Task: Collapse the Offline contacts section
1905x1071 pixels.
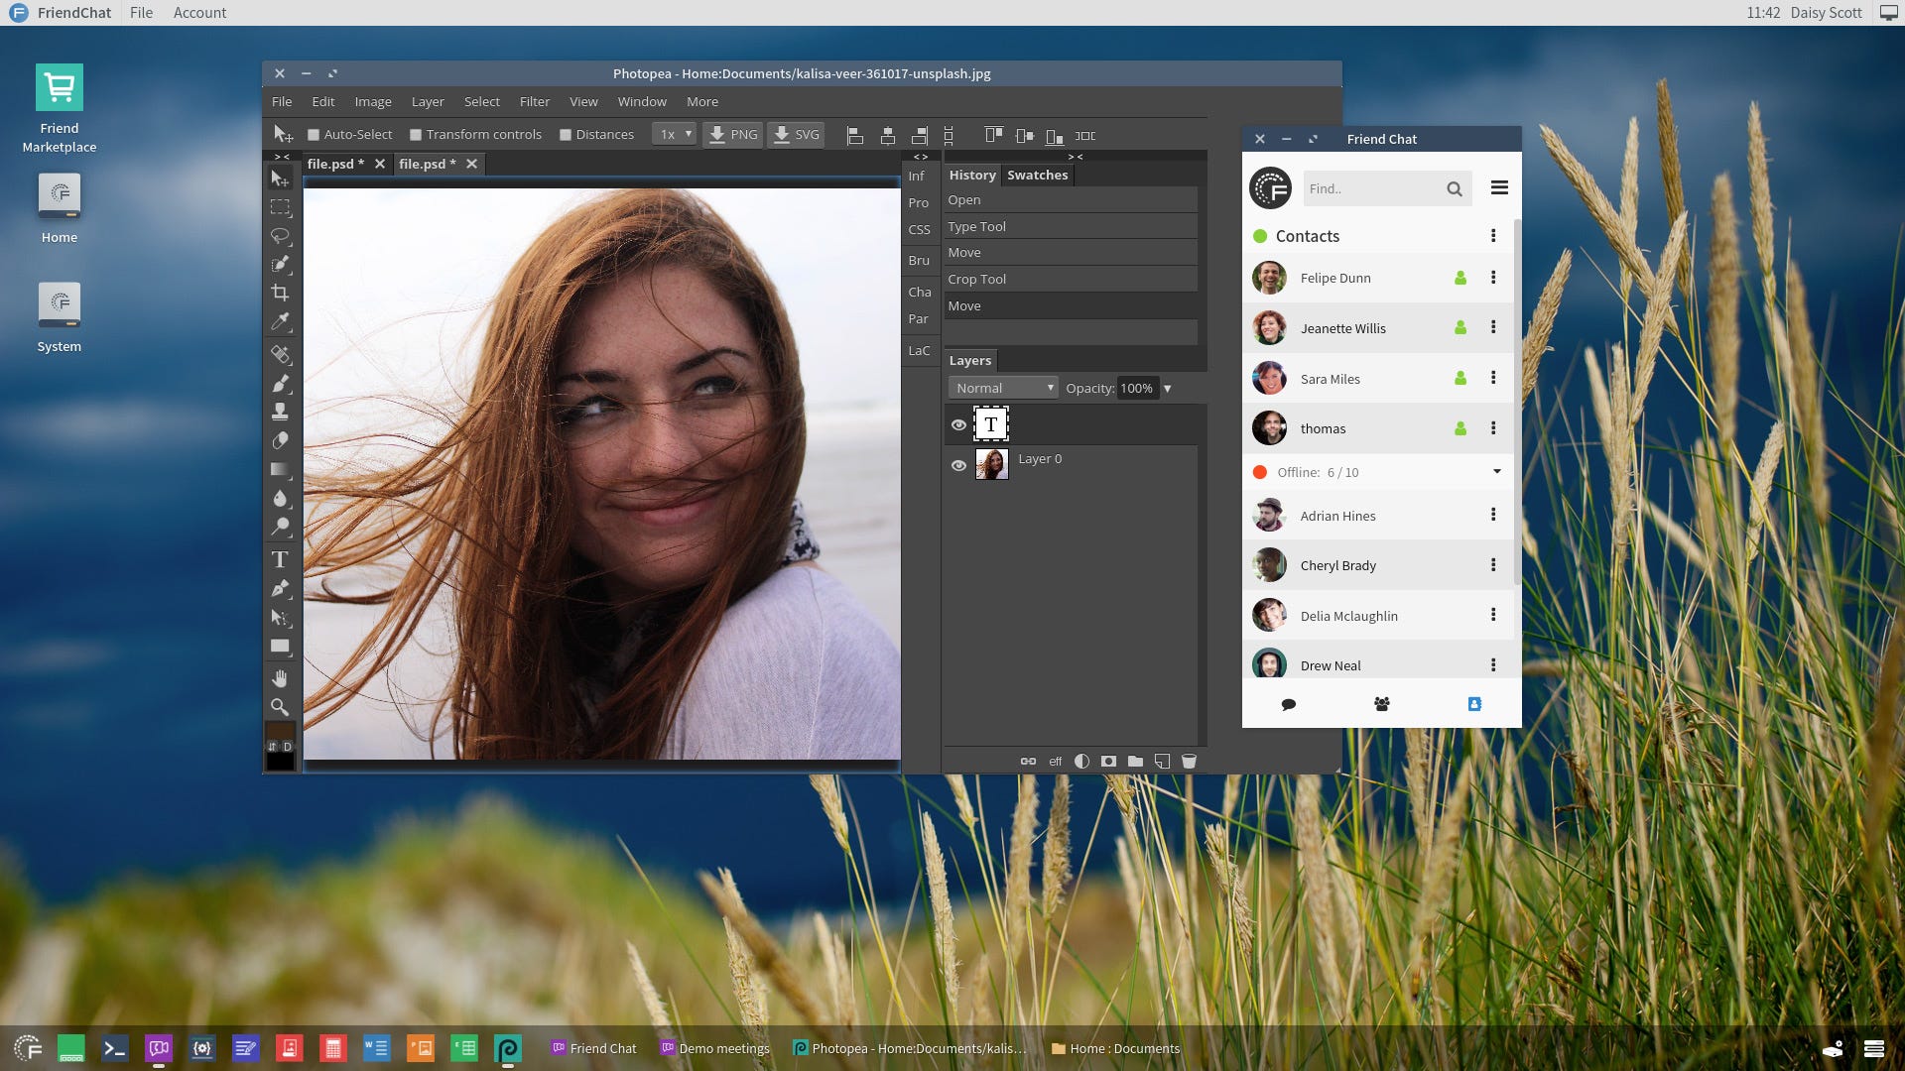Action: click(1496, 472)
